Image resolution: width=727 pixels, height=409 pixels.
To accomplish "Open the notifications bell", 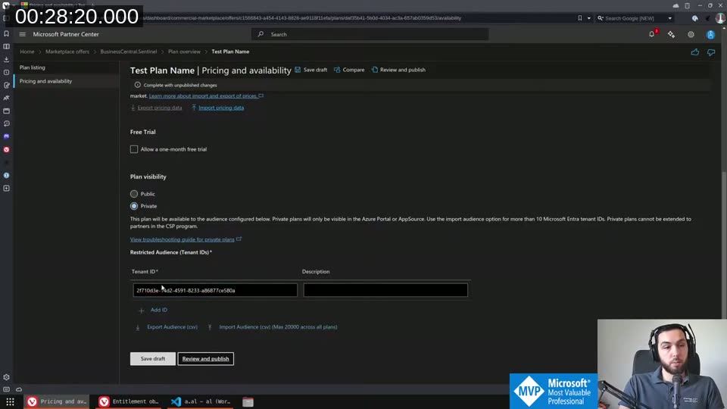I will click(652, 34).
